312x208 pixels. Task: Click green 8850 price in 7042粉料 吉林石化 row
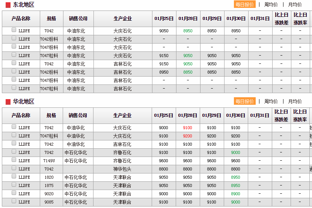pos(188,72)
